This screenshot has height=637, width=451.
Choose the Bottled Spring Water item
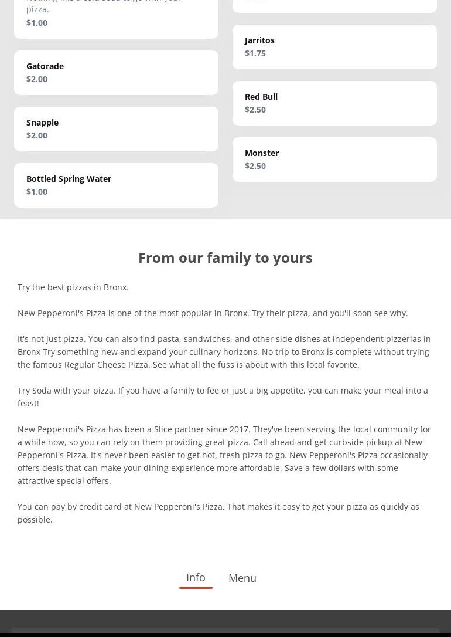[x=116, y=185]
